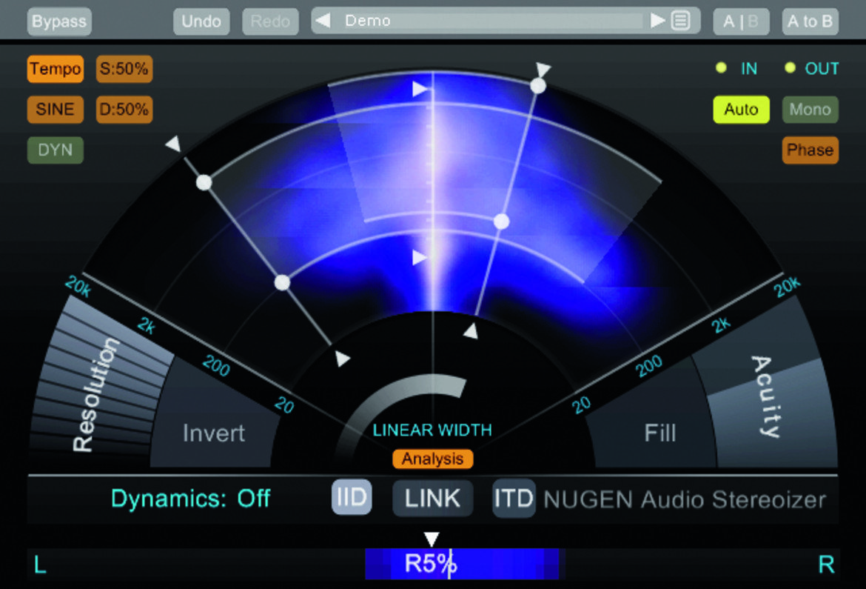Viewport: 866px width, 589px height.
Task: Click the Dynamics: Off setting
Action: coord(190,499)
